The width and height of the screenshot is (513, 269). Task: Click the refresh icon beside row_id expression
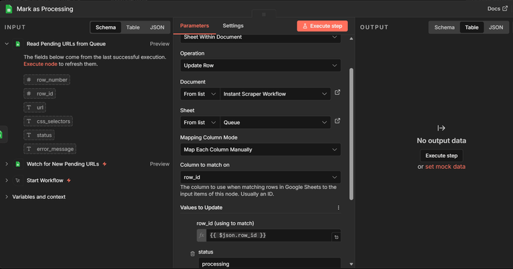click(x=337, y=238)
